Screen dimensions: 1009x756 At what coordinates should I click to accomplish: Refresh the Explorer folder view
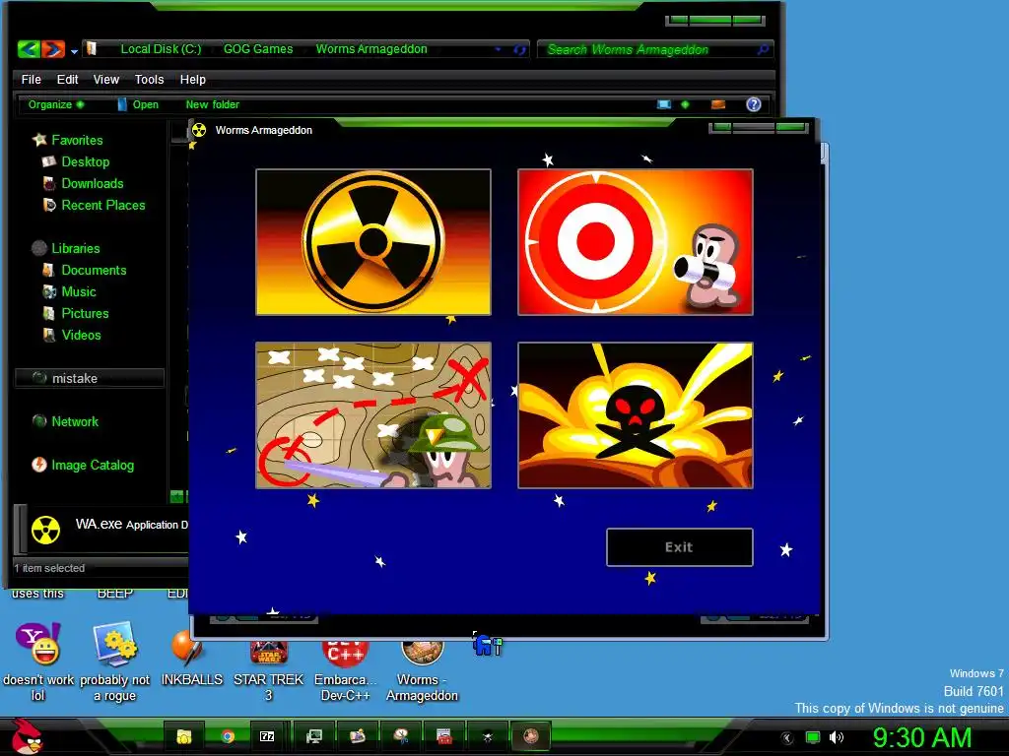pyautogui.click(x=519, y=49)
